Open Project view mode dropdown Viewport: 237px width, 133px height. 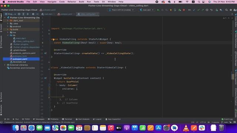10,14
